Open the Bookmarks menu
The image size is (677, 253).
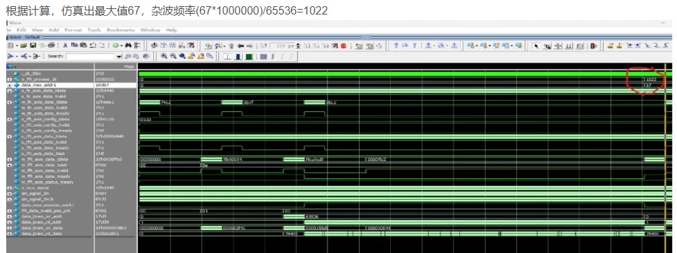pyautogui.click(x=121, y=30)
